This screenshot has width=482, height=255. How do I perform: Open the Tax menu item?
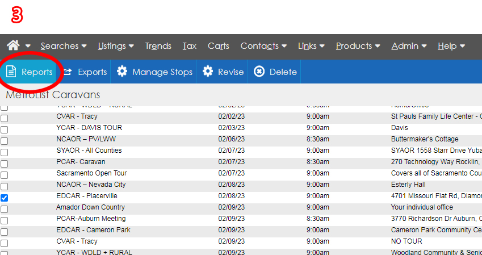pyautogui.click(x=190, y=46)
